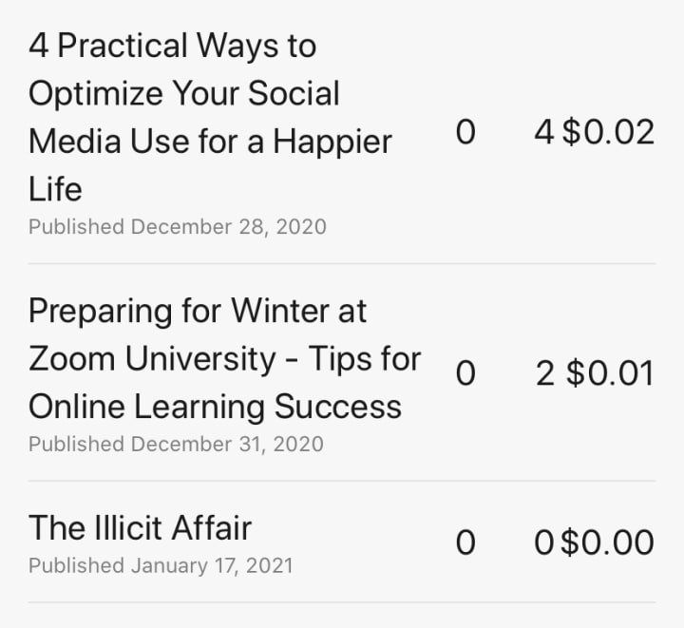
Task: Click the divider line below the December 31 story
Action: [x=342, y=481]
